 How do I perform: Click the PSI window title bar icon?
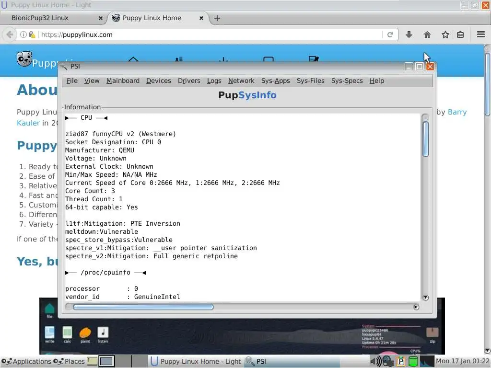coord(64,66)
